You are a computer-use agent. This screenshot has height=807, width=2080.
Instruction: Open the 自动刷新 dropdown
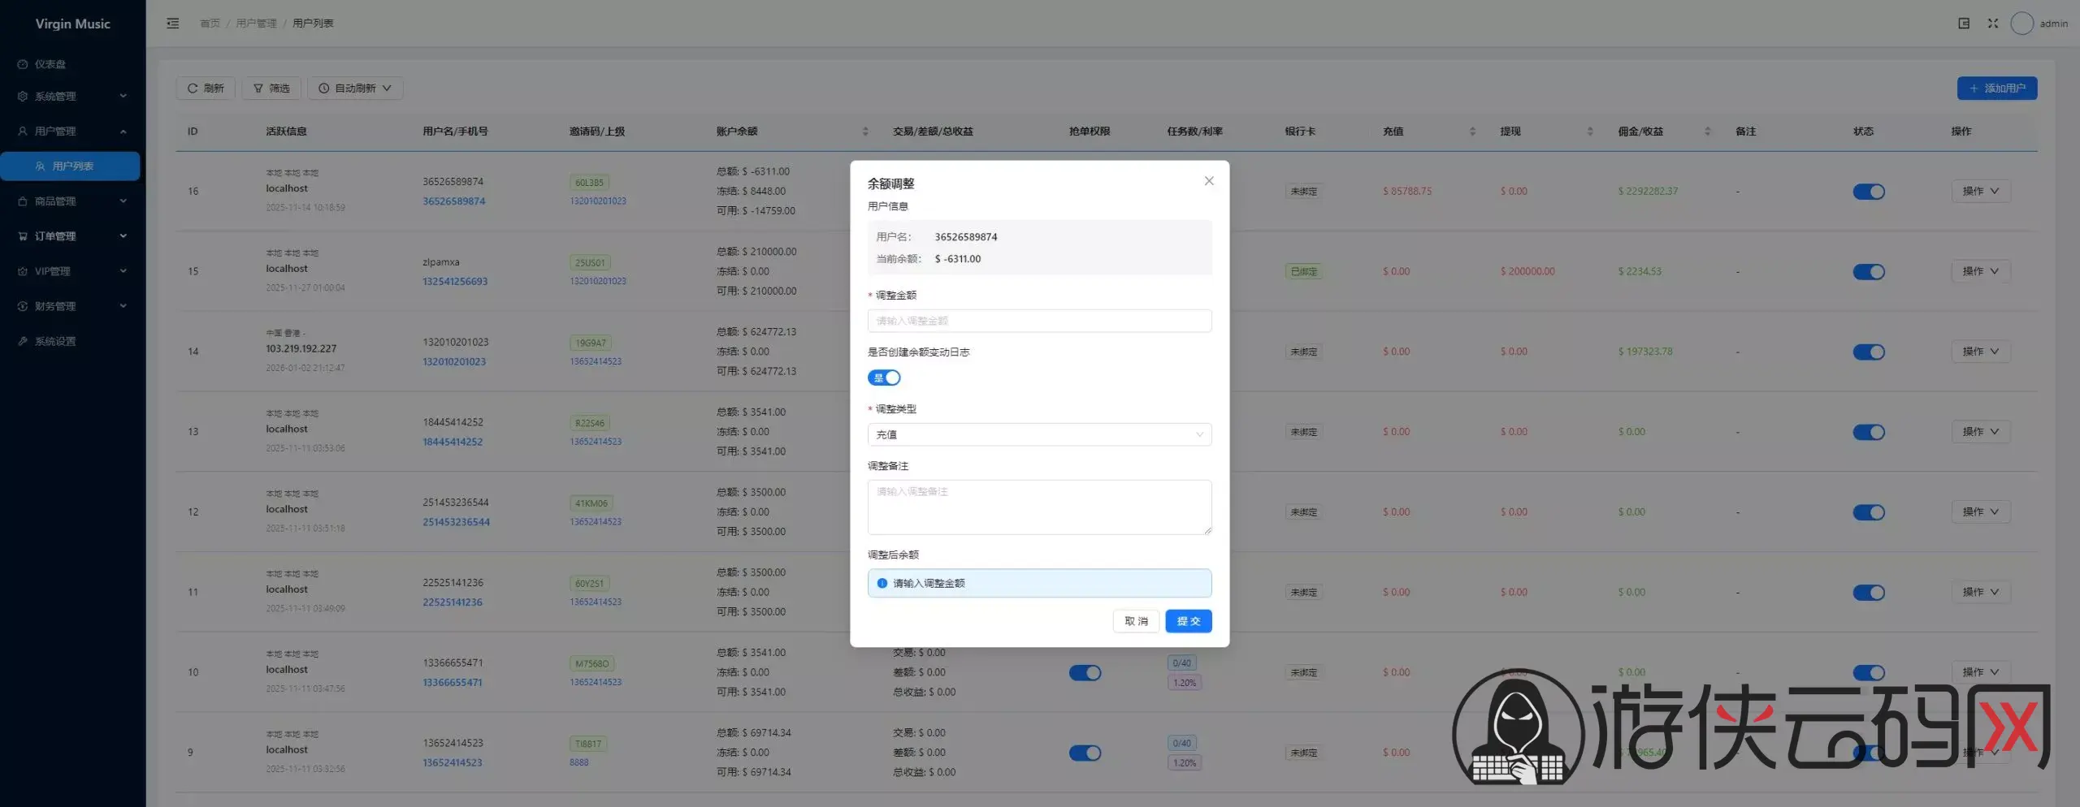pyautogui.click(x=355, y=88)
